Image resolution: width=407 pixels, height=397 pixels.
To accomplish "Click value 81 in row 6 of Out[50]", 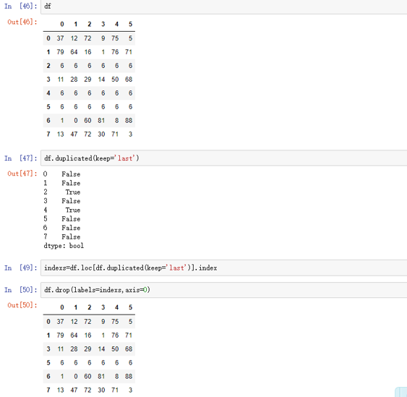I will 101,377.
